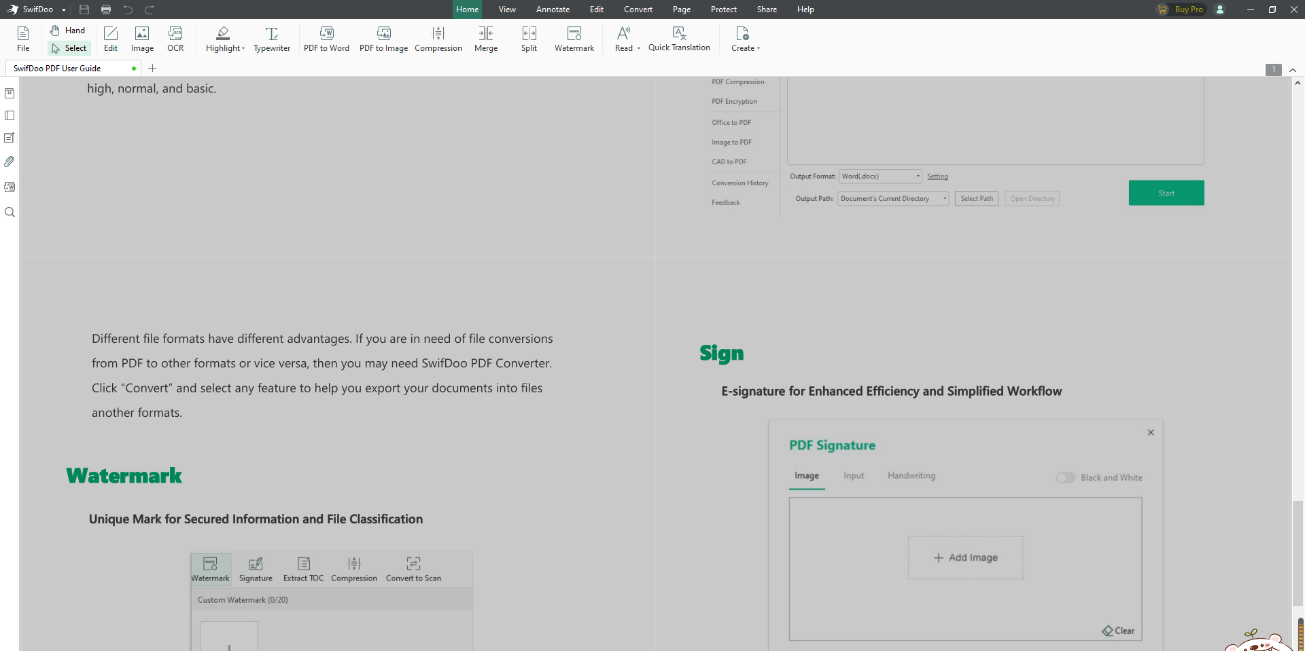Image resolution: width=1305 pixels, height=651 pixels.
Task: Open the Watermark tool in the ribbon
Action: click(x=574, y=39)
